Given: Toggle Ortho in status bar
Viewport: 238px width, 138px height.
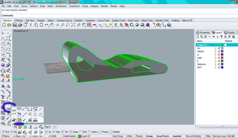Looking at the screenshot, I should click(129, 136).
